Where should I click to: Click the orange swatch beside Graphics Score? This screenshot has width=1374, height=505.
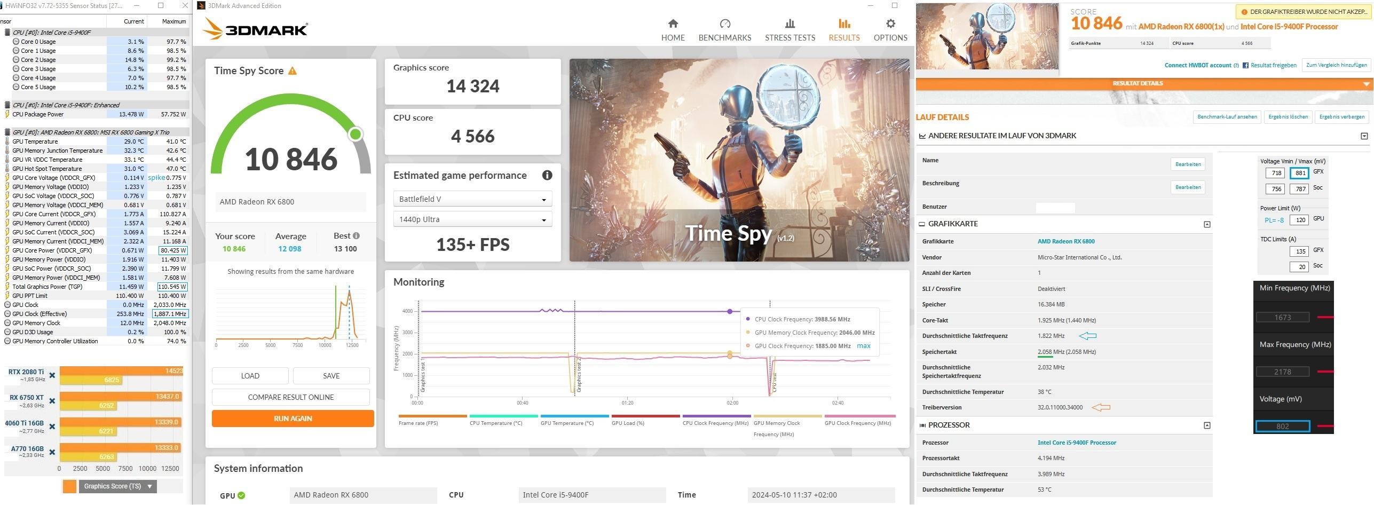(x=69, y=486)
